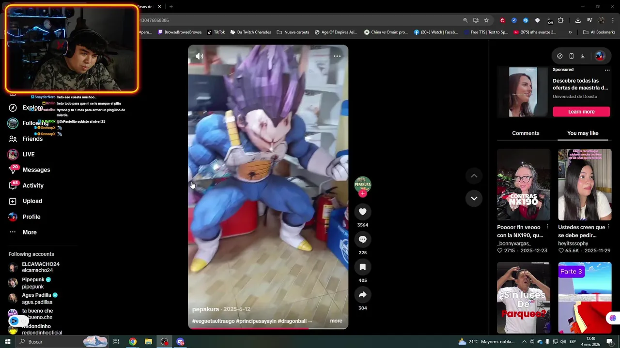Screen dimensions: 620x348
Task: Open Chrome media control icon
Action: pyautogui.click(x=589, y=20)
